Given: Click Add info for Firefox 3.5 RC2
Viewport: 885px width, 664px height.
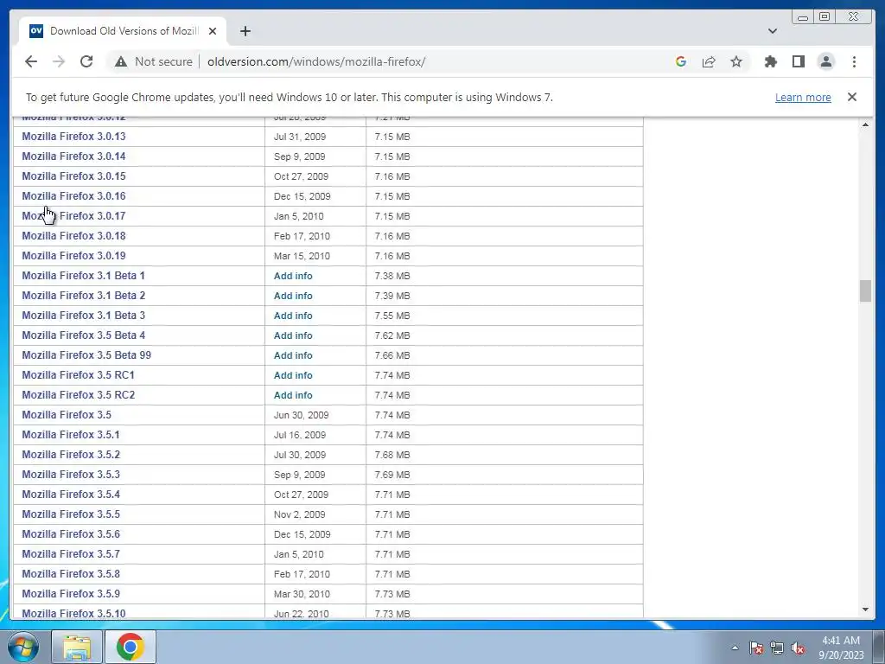Looking at the screenshot, I should pos(293,395).
